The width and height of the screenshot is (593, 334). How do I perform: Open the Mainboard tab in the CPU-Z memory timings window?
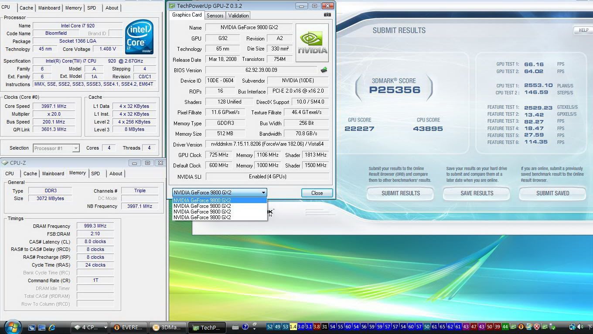pos(53,174)
